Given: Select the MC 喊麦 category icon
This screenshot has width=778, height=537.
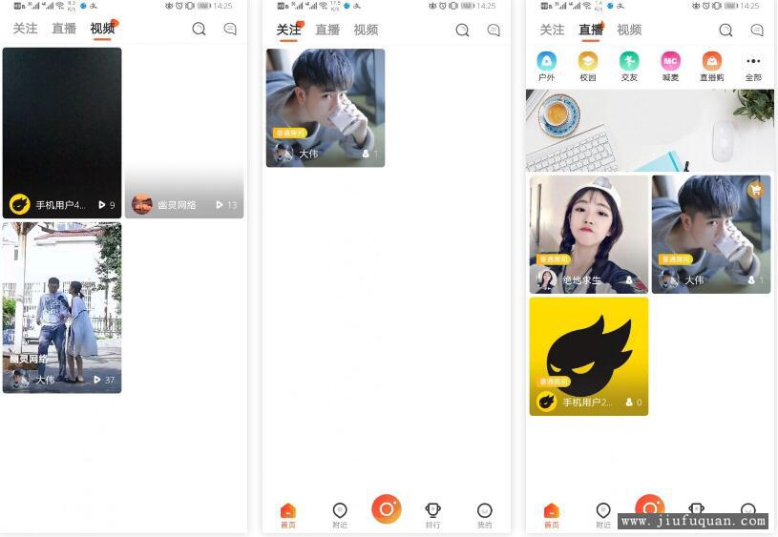Looking at the screenshot, I should pos(670,61).
